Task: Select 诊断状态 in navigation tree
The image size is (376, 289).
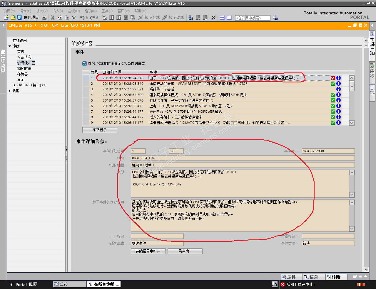Action: 24,57
